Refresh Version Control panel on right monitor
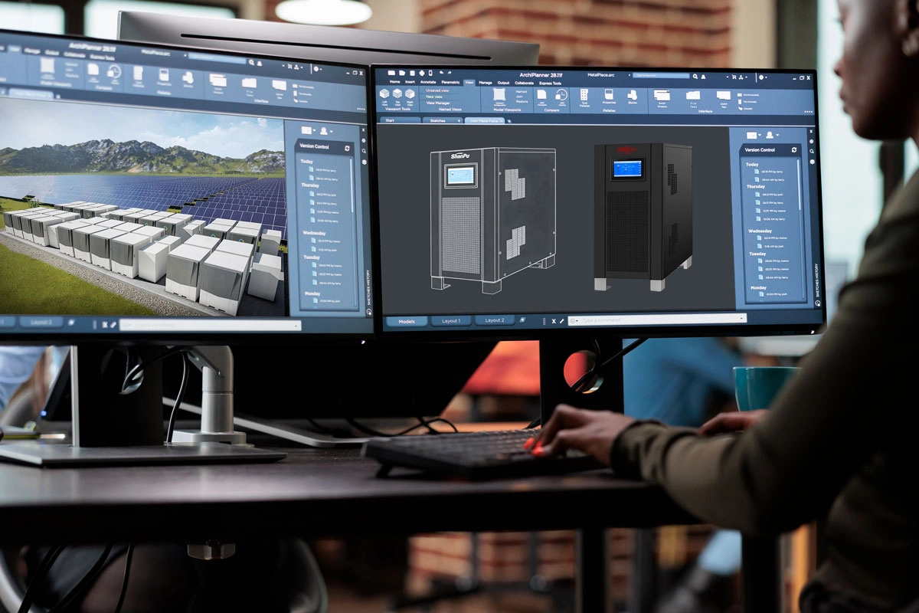Viewport: 919px width, 613px height. click(794, 150)
